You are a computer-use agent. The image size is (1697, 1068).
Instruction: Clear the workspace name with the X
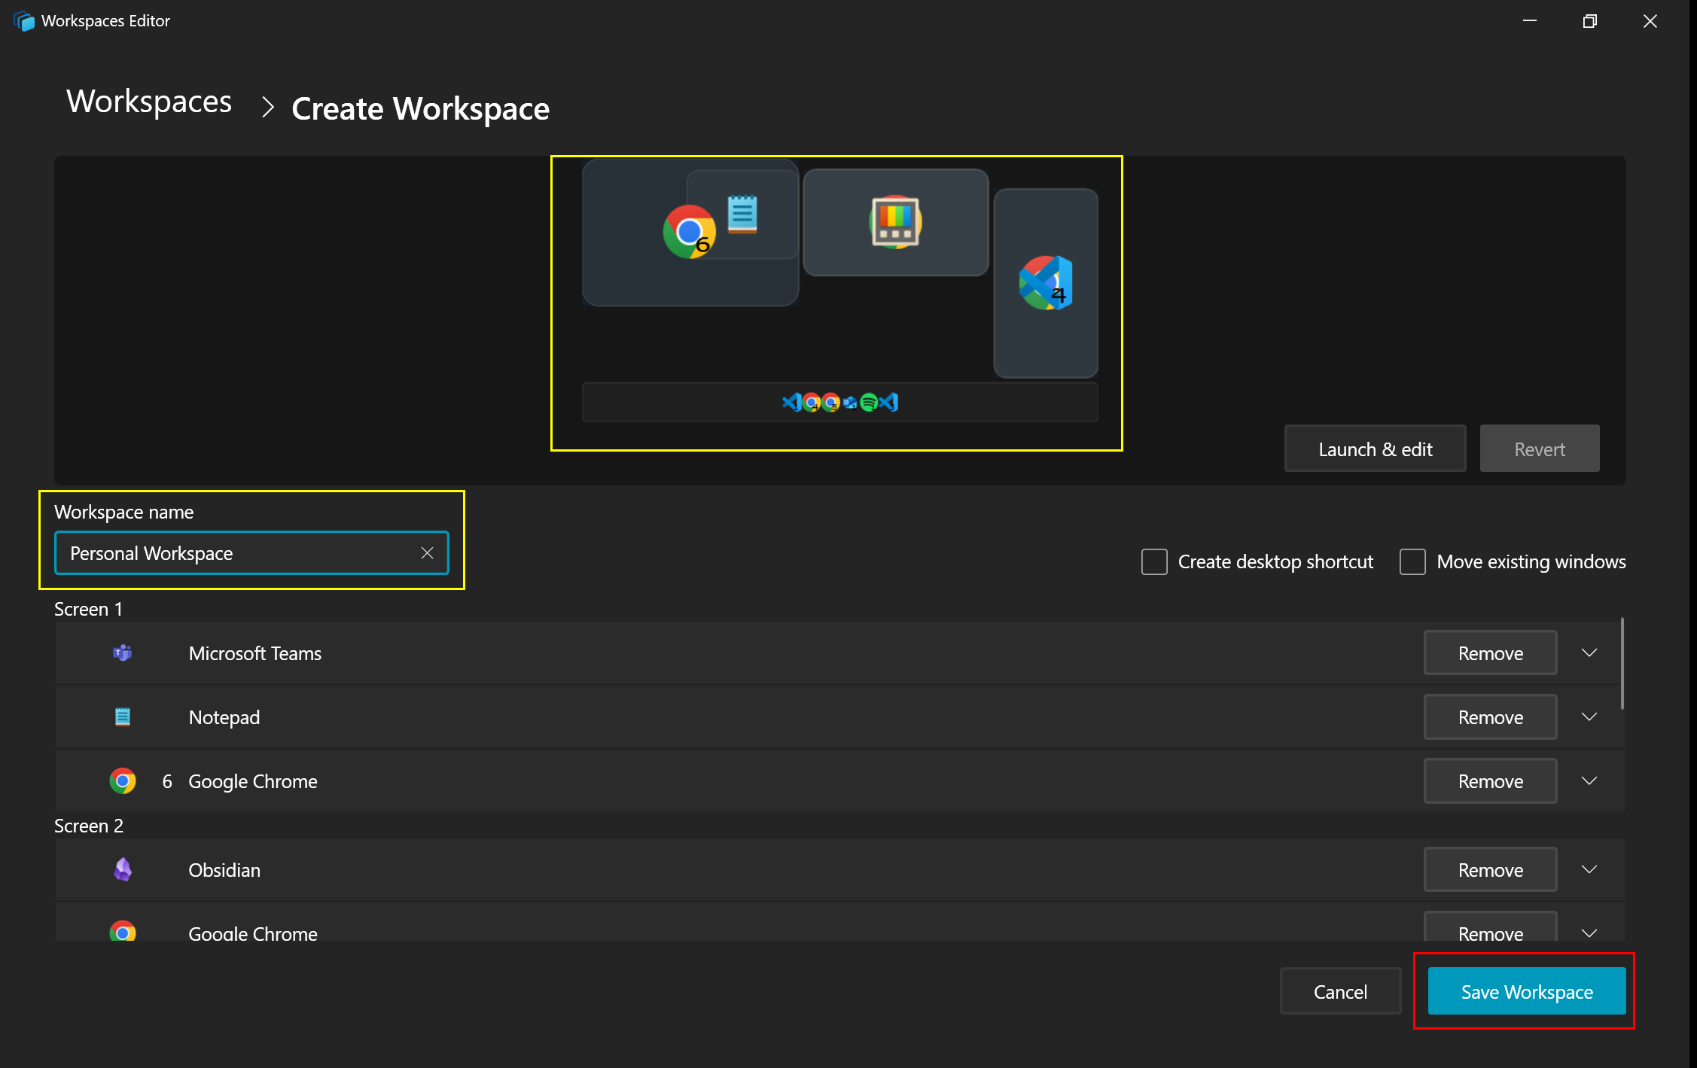[427, 552]
